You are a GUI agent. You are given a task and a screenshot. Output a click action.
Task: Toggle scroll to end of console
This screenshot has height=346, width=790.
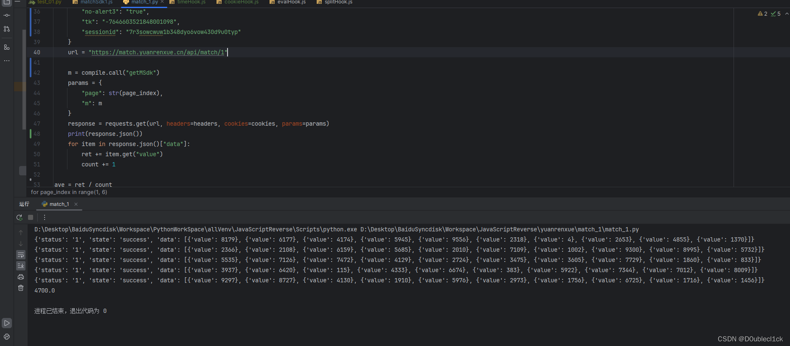pyautogui.click(x=21, y=266)
